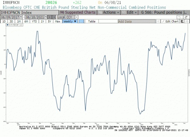
Task: Click the Add Data input field
Action: point(137,21)
